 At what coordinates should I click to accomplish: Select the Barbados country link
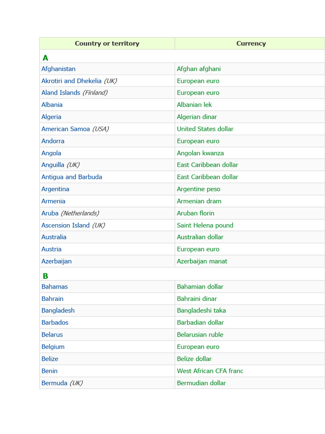point(55,323)
